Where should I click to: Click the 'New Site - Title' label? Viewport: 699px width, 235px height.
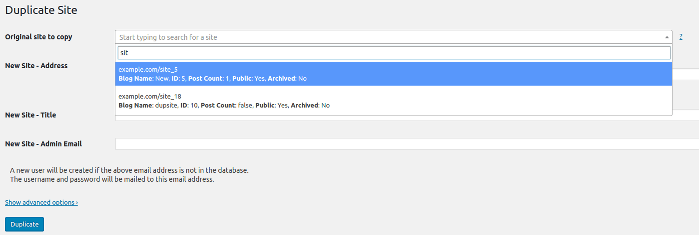30,115
